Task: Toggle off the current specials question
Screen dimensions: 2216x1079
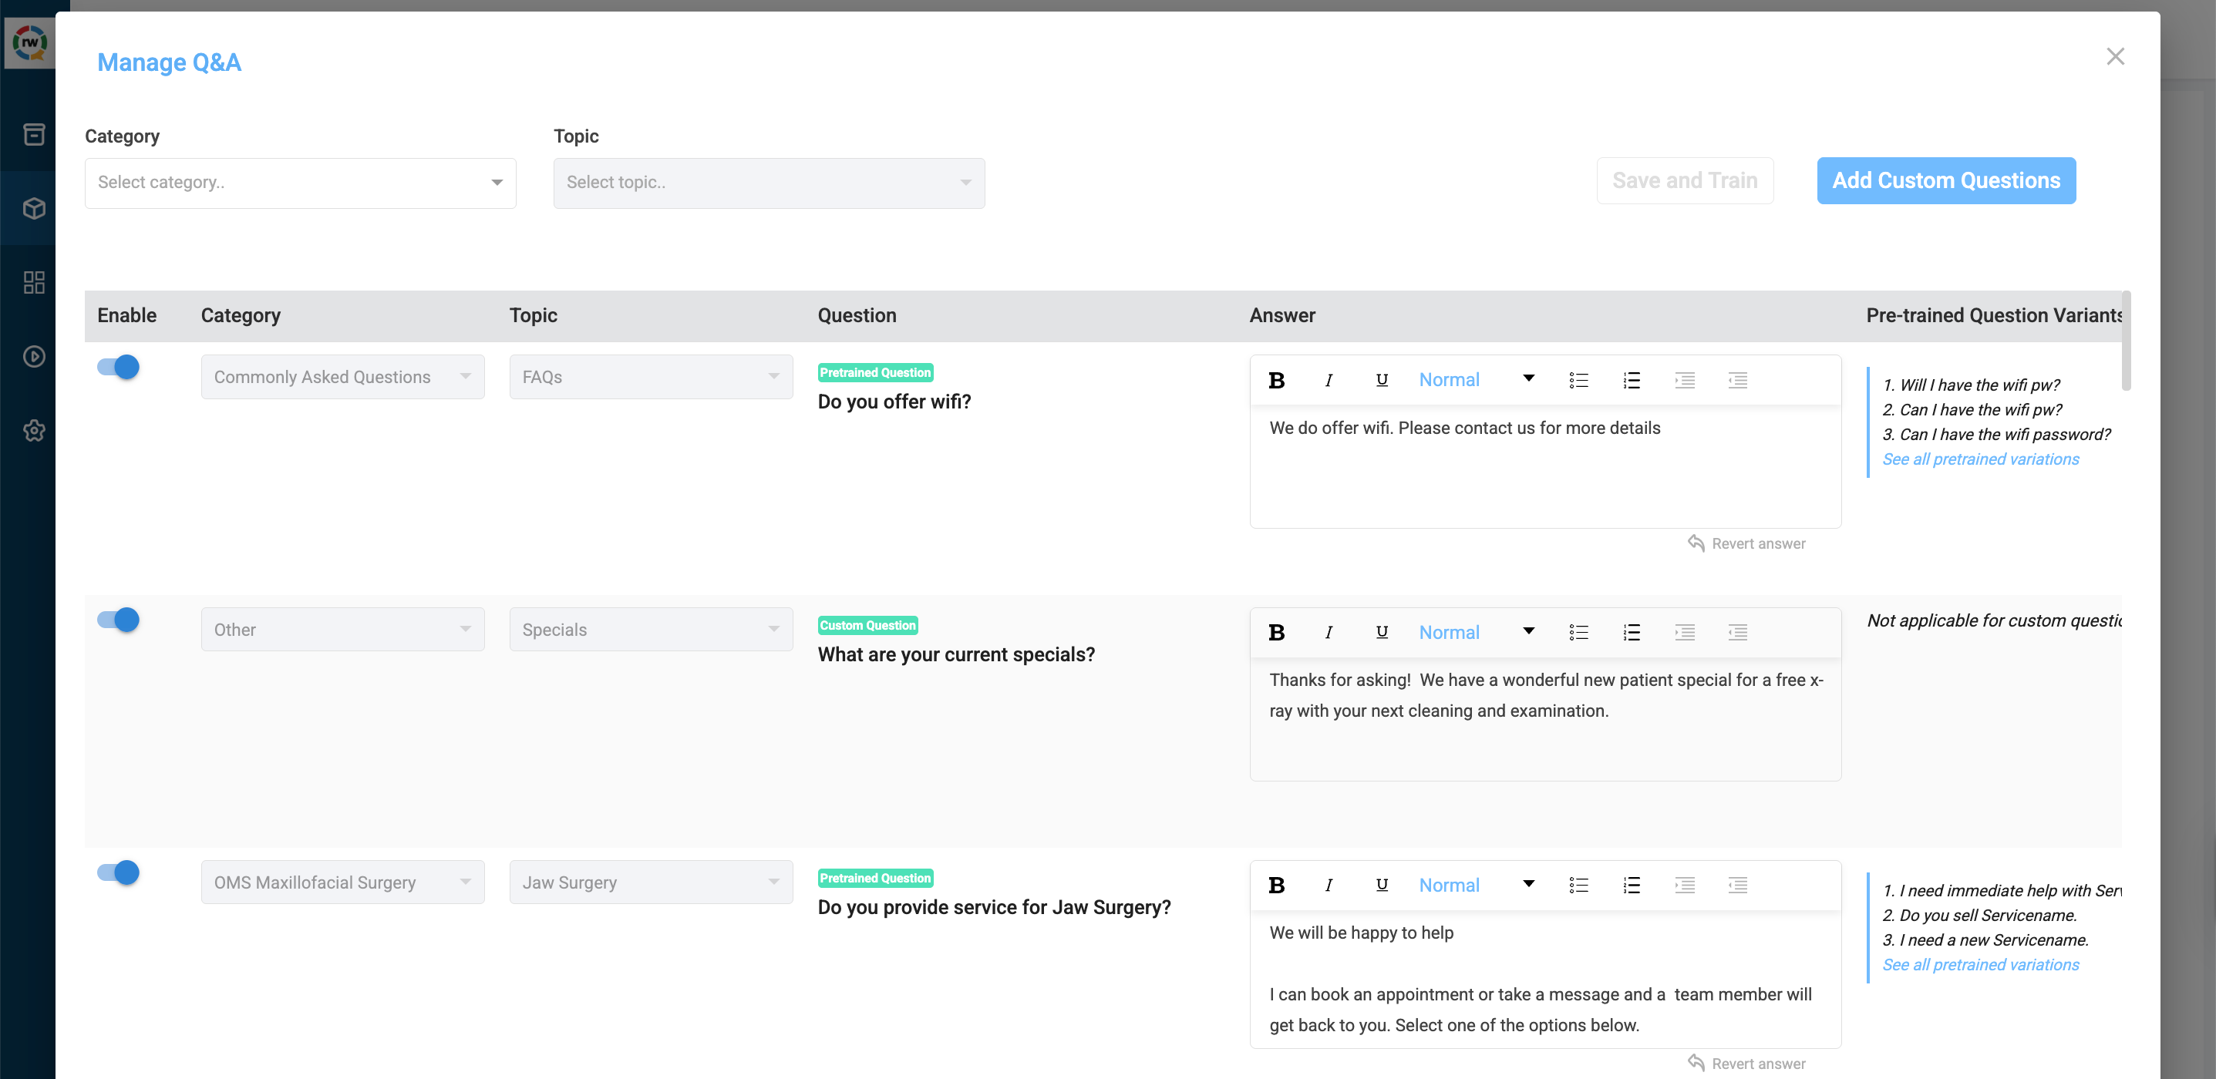Action: click(x=119, y=620)
